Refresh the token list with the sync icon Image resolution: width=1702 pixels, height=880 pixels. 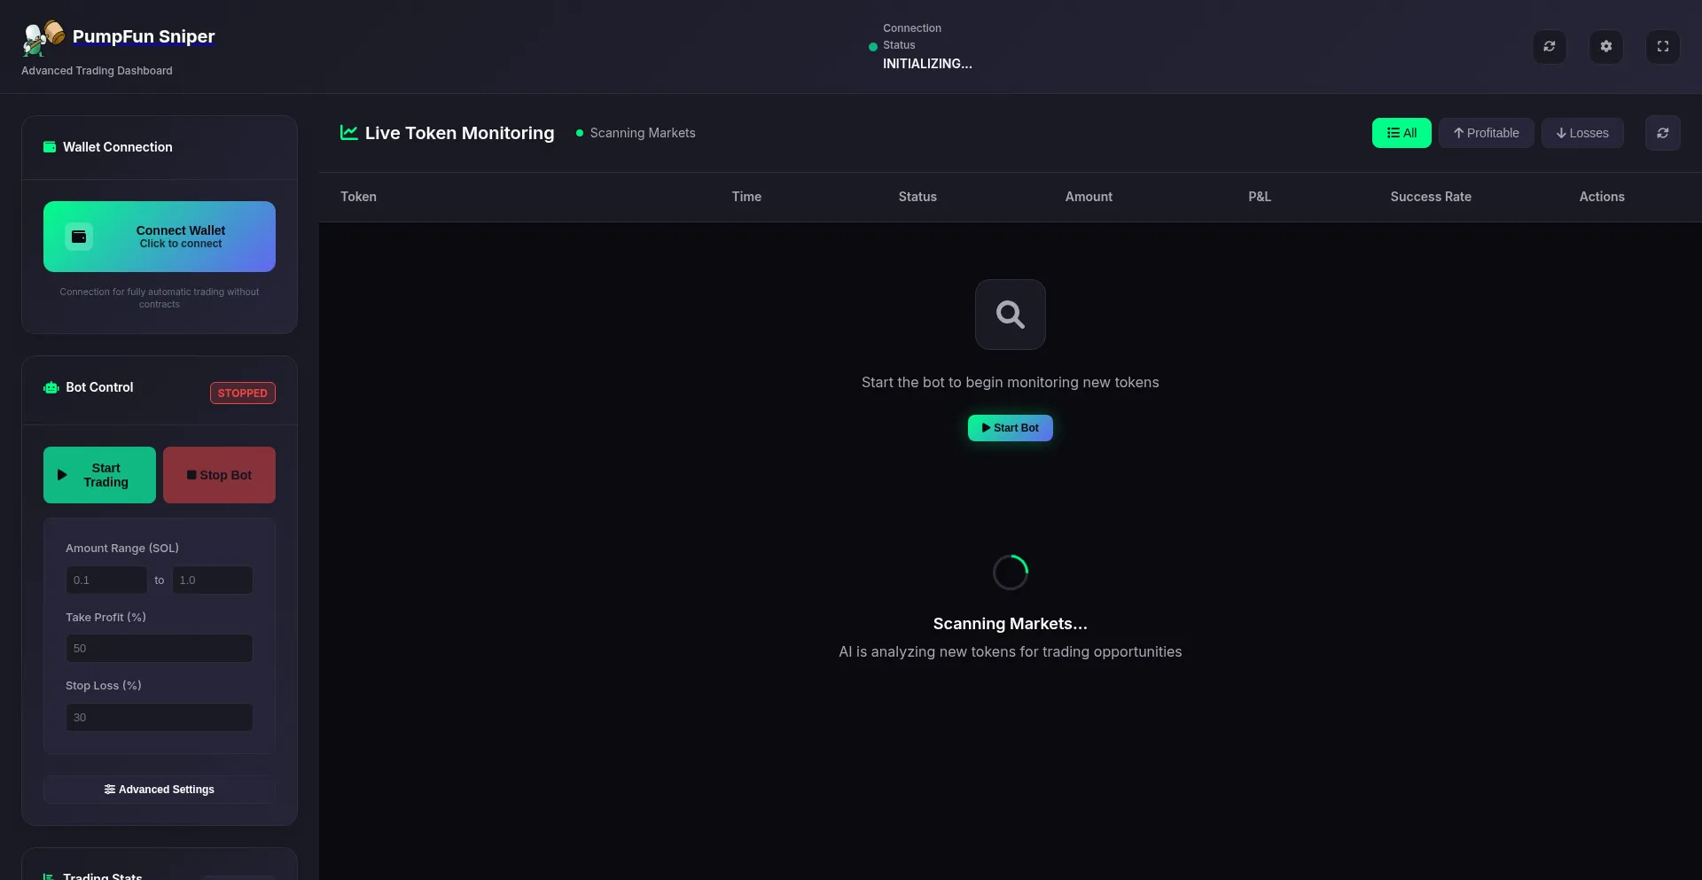(x=1663, y=133)
